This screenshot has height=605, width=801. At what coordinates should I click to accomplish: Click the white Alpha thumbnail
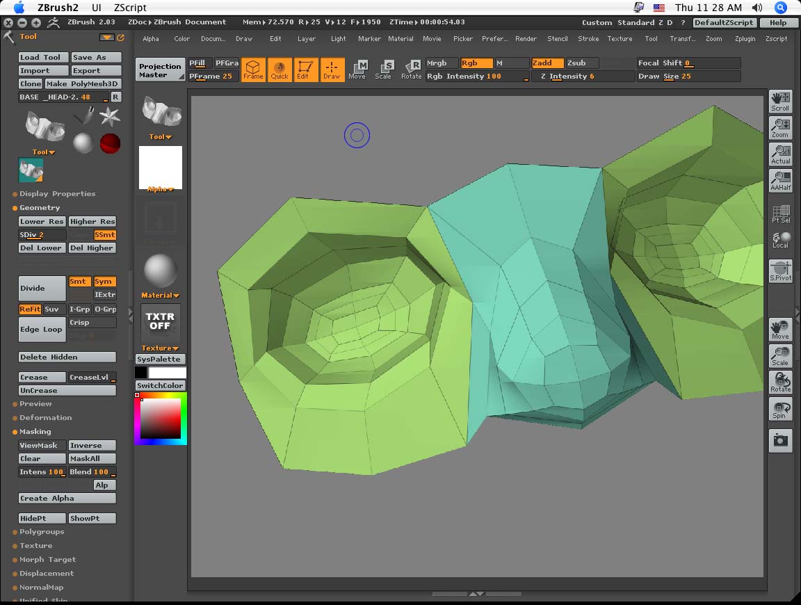coord(161,168)
